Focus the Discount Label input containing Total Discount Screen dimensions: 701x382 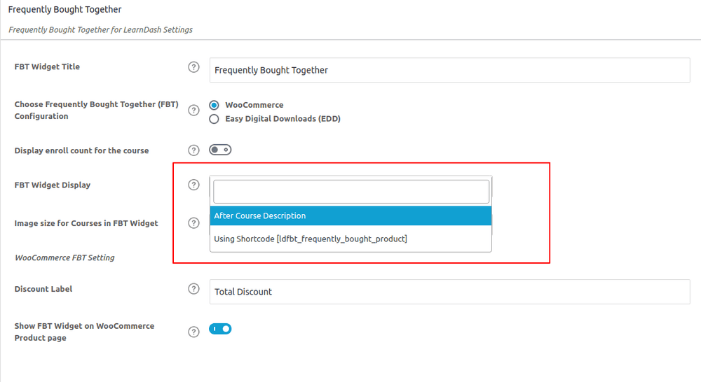click(449, 292)
